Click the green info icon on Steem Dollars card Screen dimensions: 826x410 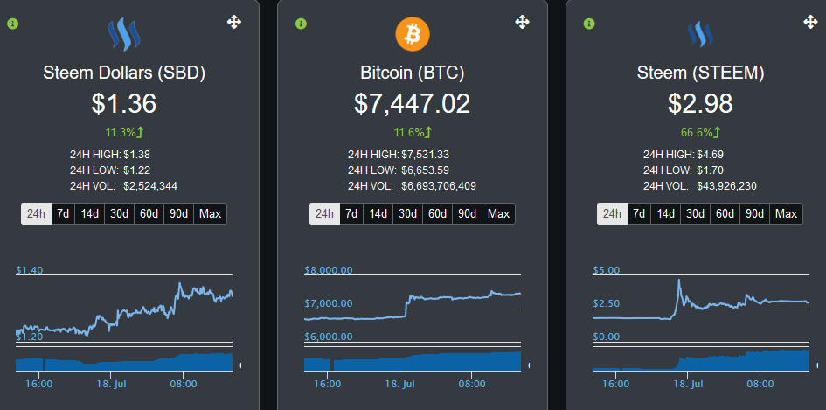12,24
